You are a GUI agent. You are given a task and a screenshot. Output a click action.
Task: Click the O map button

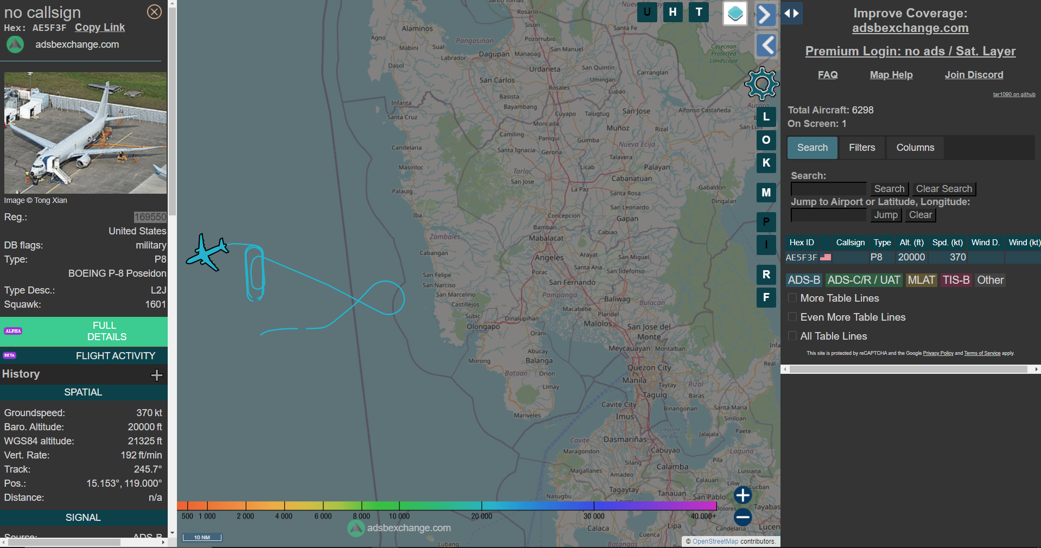(x=766, y=140)
